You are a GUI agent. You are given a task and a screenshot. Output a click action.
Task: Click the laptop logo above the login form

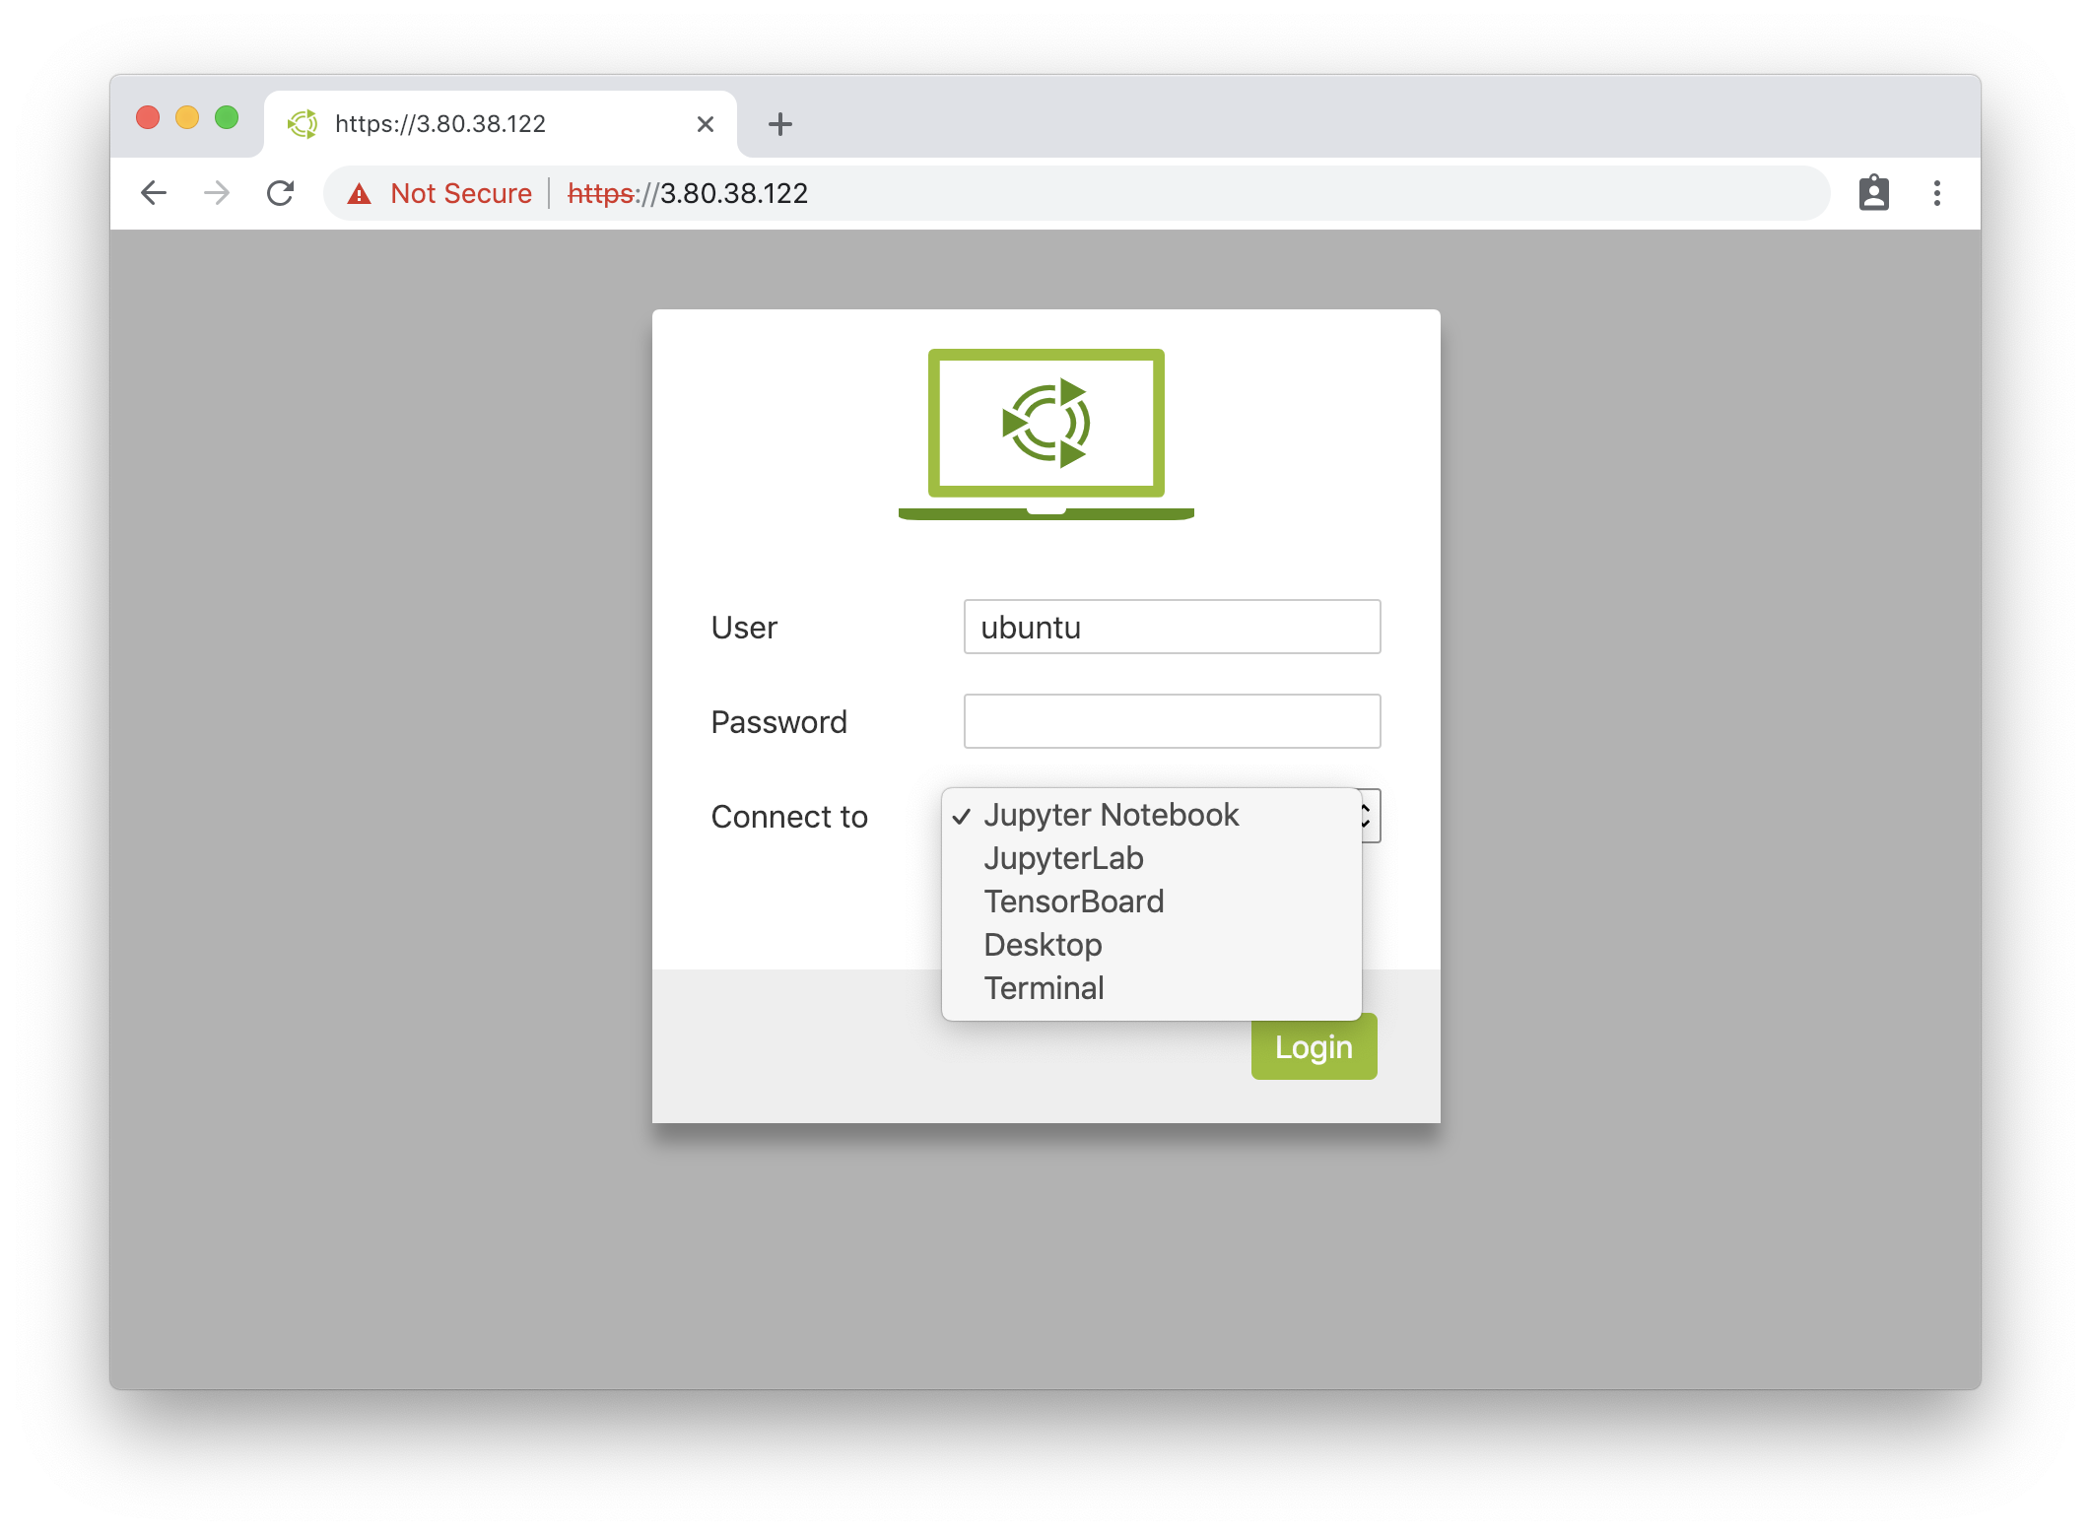pos(1046,434)
